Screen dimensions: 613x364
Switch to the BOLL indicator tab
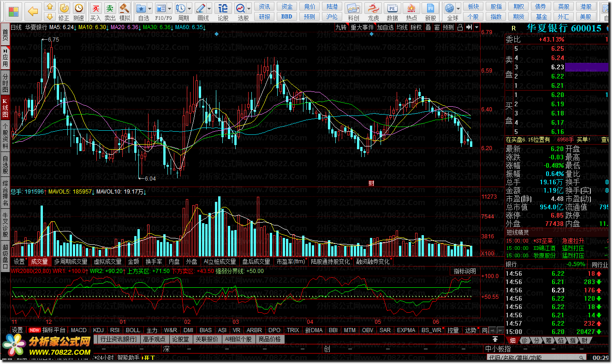pyautogui.click(x=133, y=330)
